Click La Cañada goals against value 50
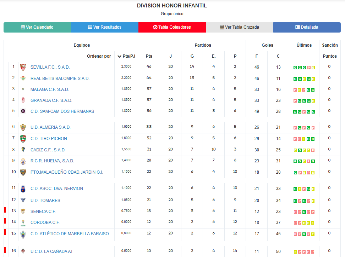The height and width of the screenshot is (260, 345). click(278, 252)
